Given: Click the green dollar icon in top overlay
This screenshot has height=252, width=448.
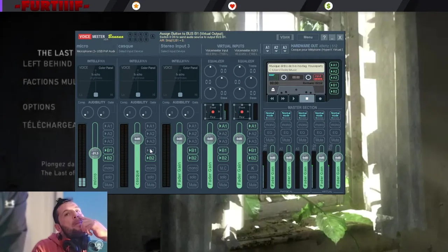Looking at the screenshot, I should (328, 6).
